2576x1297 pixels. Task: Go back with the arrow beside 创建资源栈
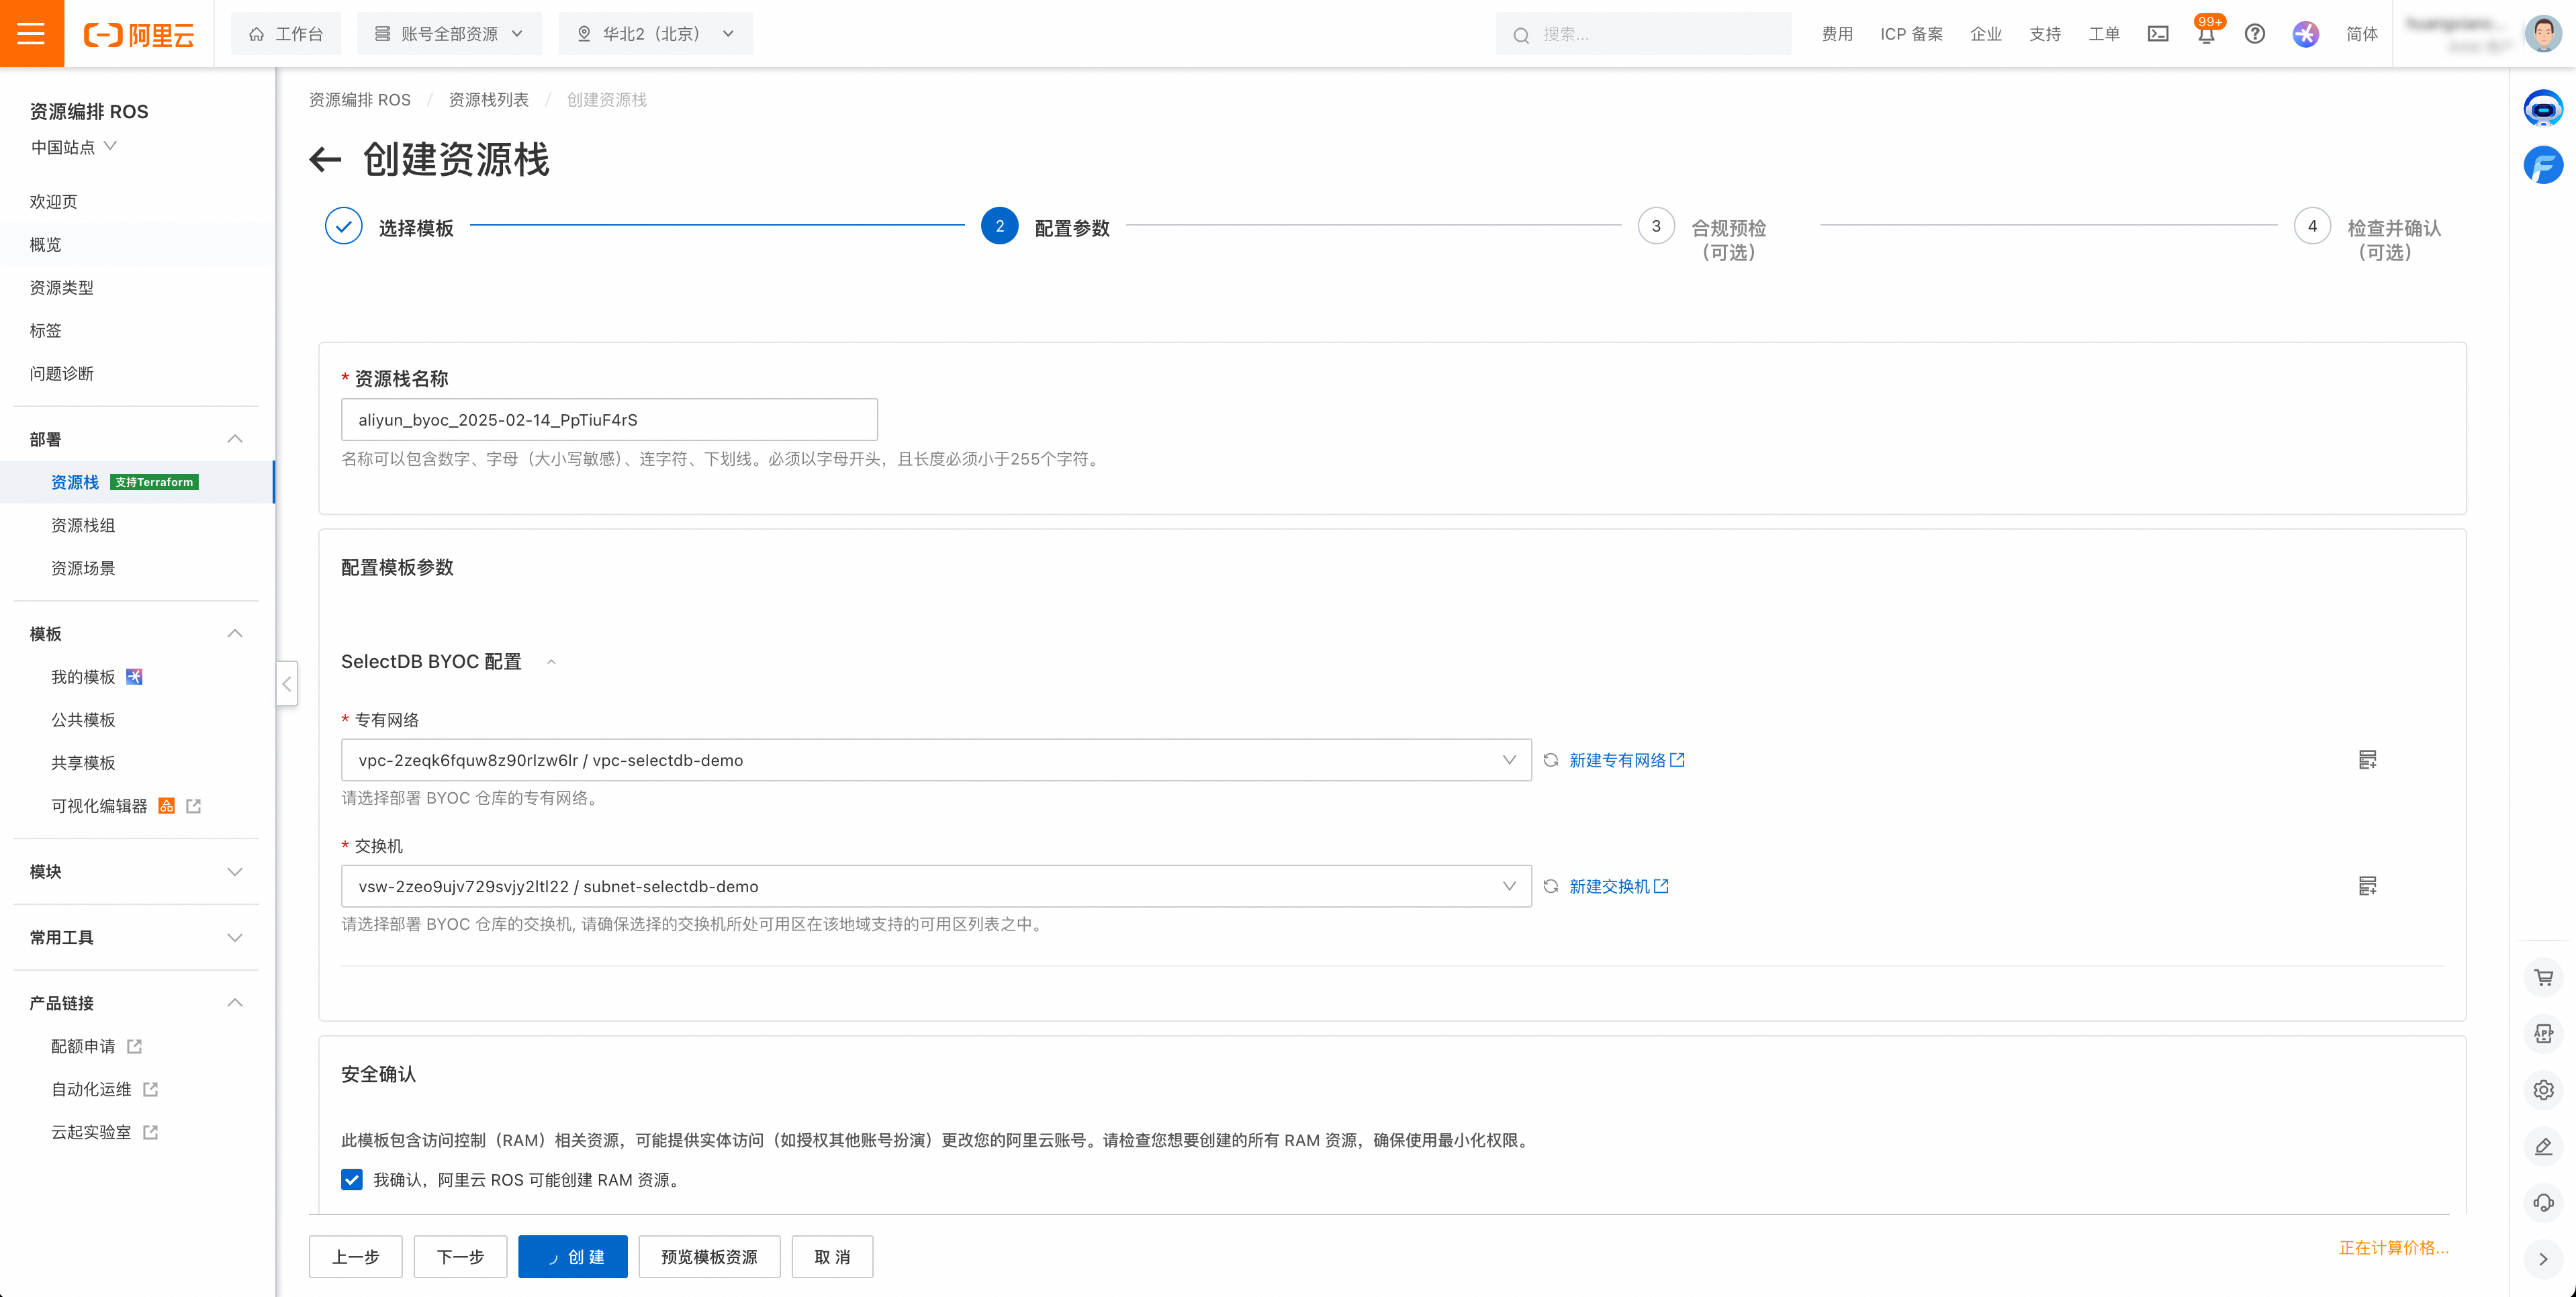[326, 159]
